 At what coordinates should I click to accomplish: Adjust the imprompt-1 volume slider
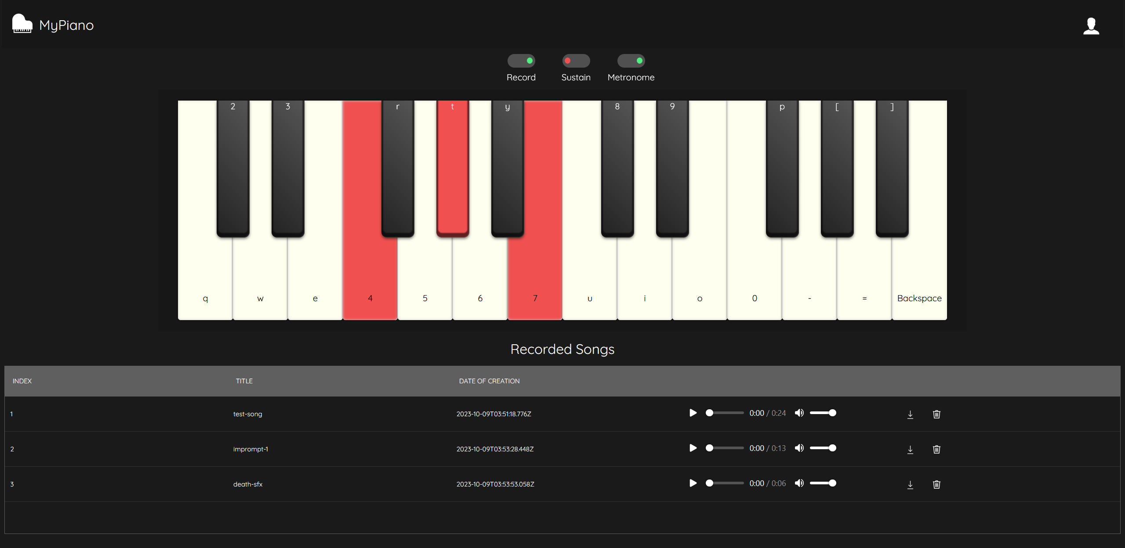823,448
